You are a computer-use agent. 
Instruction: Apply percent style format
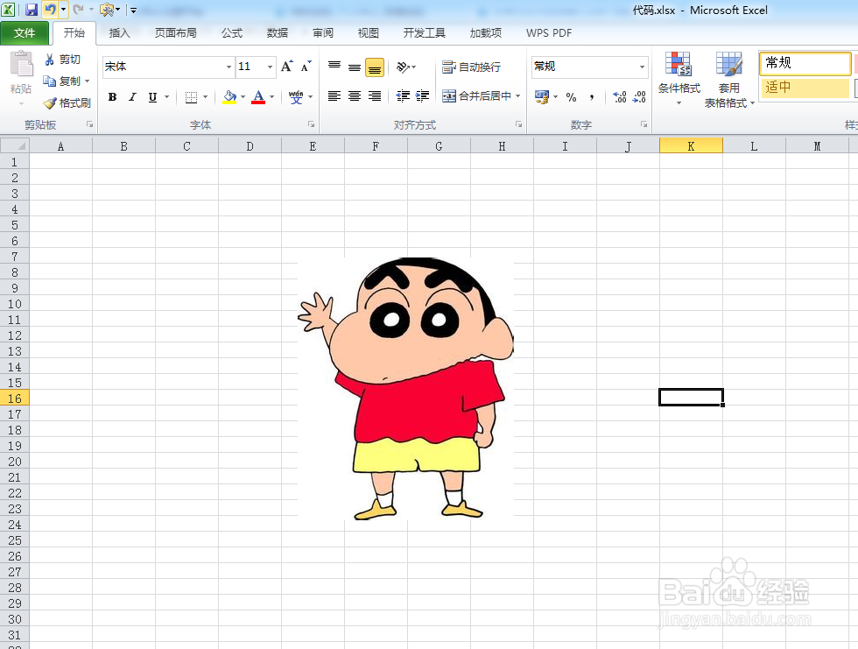pyautogui.click(x=571, y=97)
